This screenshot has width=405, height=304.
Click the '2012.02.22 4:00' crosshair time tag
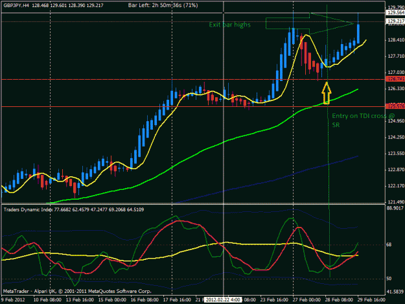[x=224, y=299]
